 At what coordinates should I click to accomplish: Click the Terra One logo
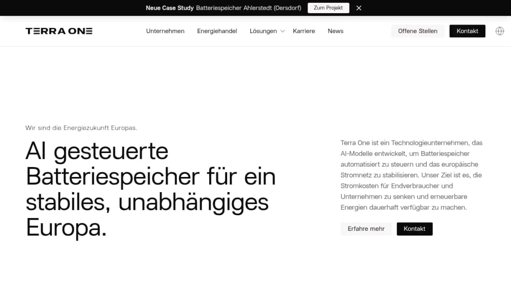point(59,31)
